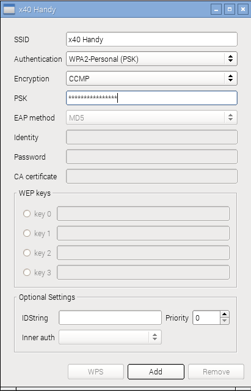The height and width of the screenshot is (391, 251).
Task: Click the window menu icon in title bar
Action: (x=9, y=9)
